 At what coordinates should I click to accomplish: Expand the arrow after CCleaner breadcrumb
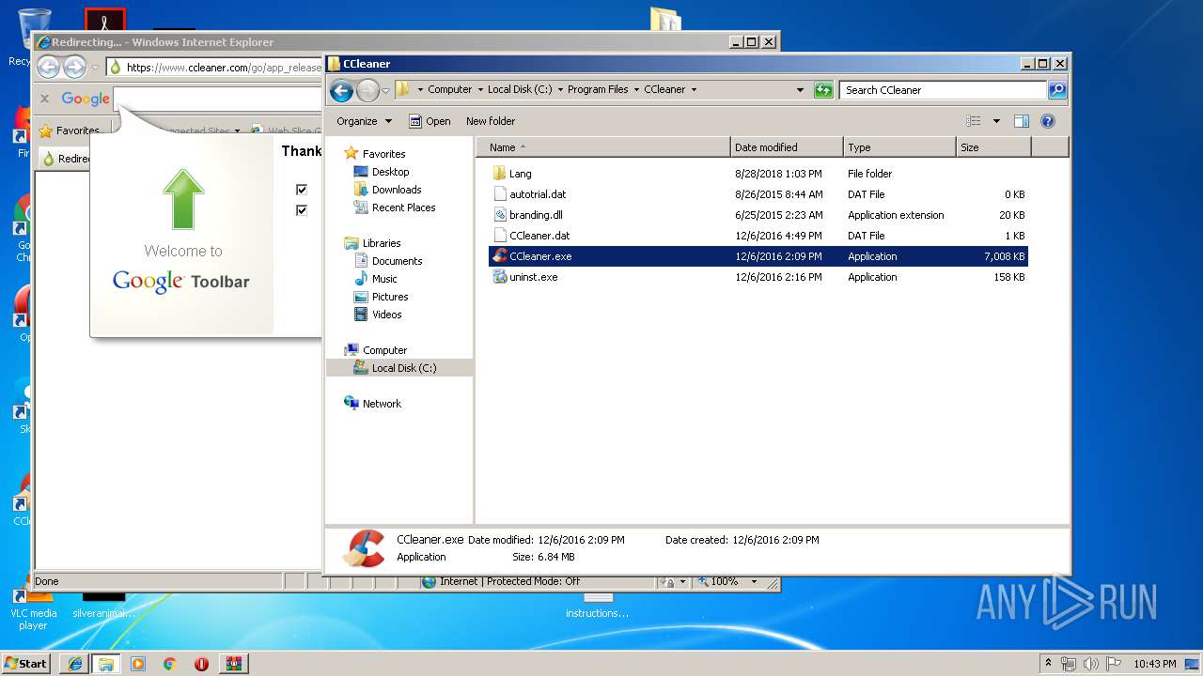coord(694,90)
